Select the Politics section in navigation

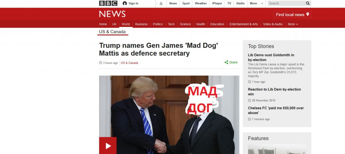click(158, 24)
